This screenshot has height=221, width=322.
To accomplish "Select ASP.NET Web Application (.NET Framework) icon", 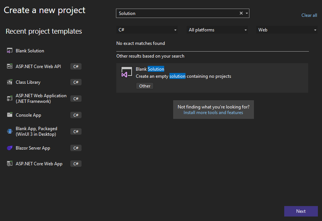I will (10, 98).
